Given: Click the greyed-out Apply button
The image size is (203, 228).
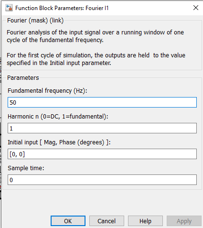Looking at the screenshot, I should (184, 221).
